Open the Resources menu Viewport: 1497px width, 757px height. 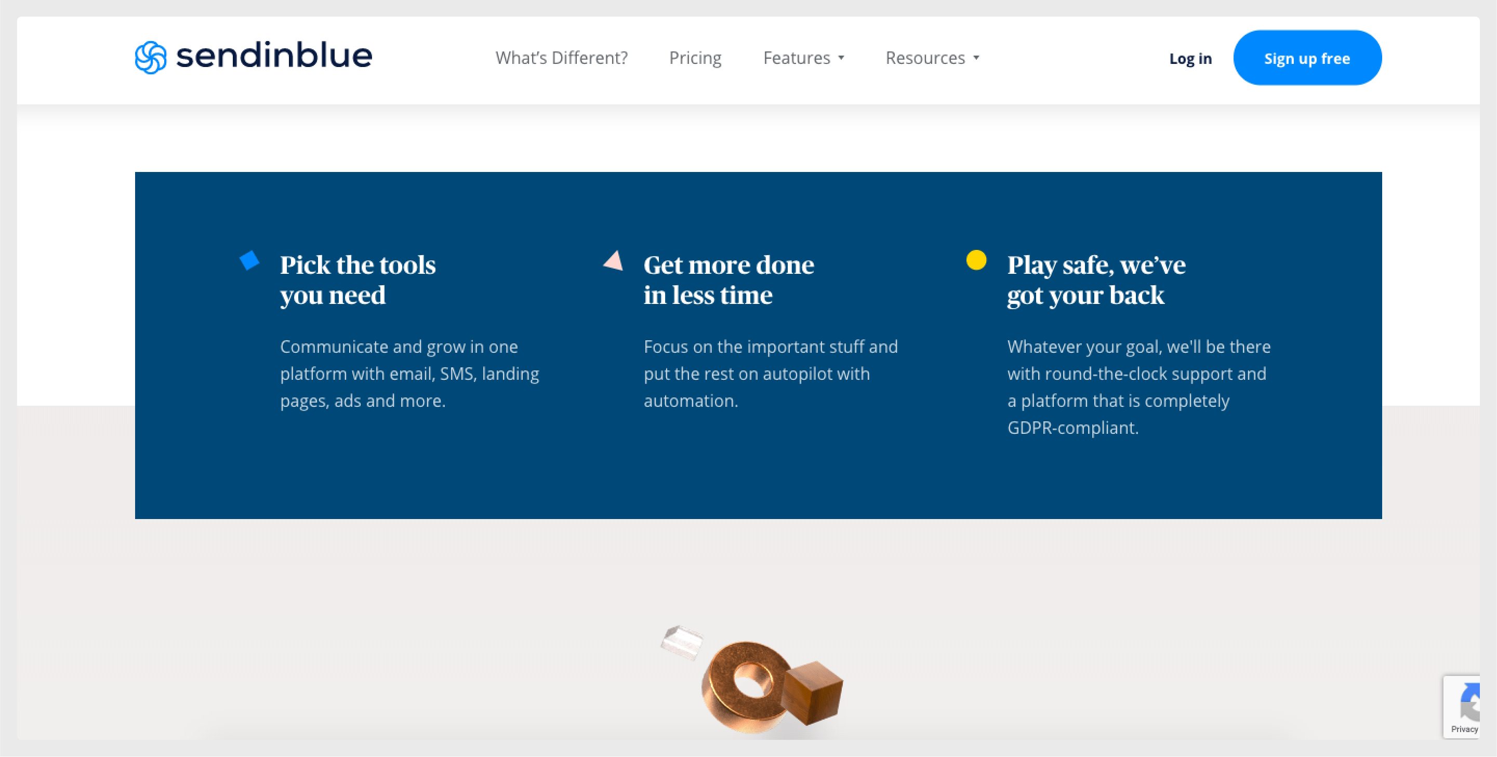924,58
